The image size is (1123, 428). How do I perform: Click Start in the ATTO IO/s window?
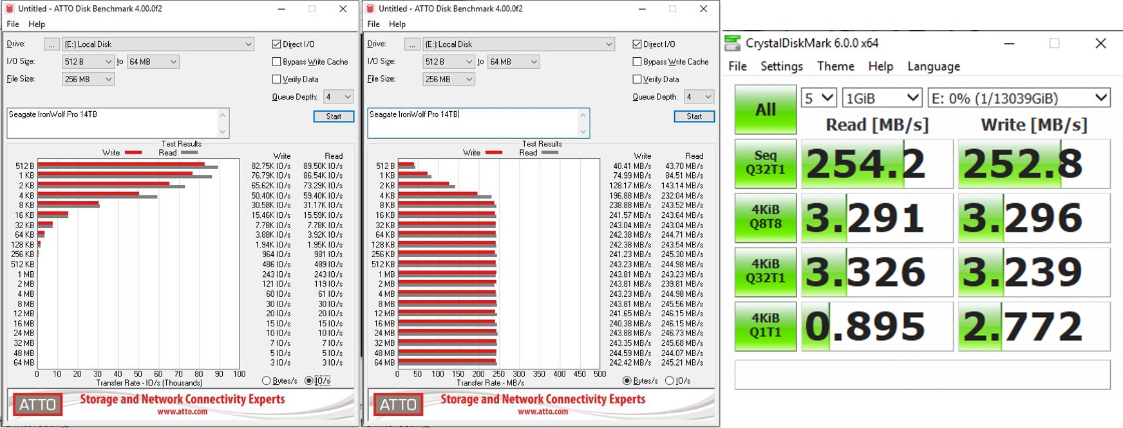click(x=334, y=116)
